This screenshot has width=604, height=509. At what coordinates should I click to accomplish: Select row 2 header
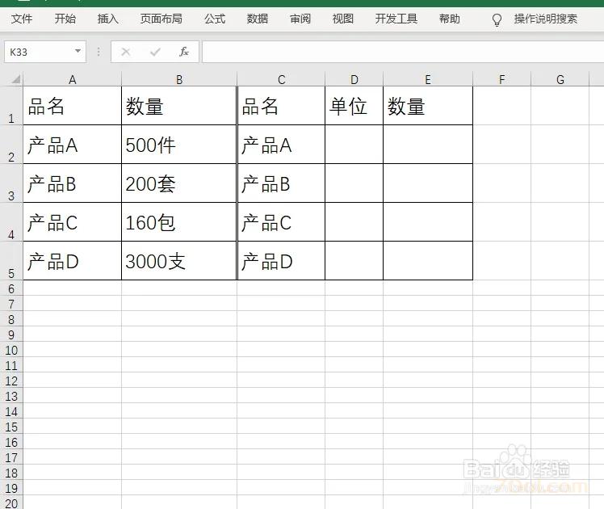tap(11, 145)
